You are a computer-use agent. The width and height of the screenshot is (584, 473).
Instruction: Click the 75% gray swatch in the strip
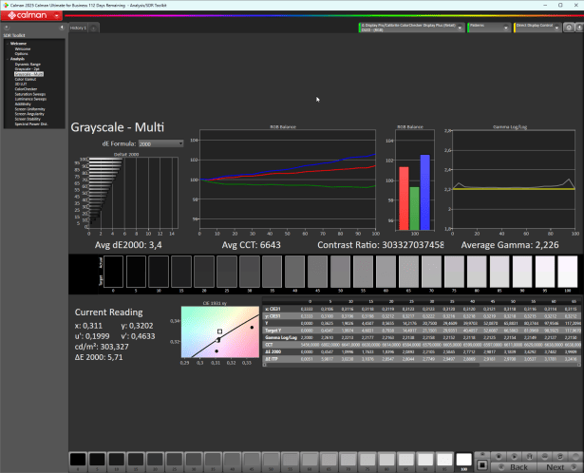(454, 272)
